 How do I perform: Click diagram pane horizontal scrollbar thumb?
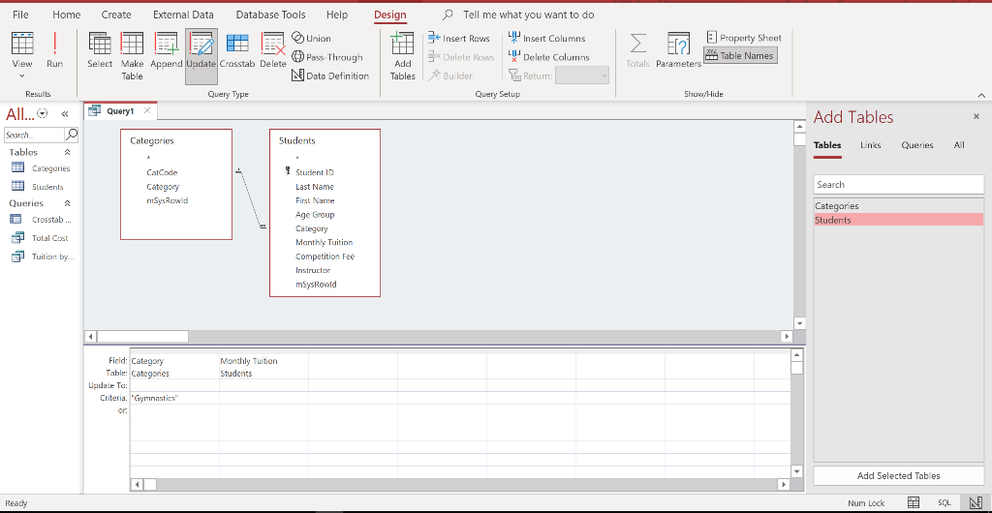tap(142, 337)
